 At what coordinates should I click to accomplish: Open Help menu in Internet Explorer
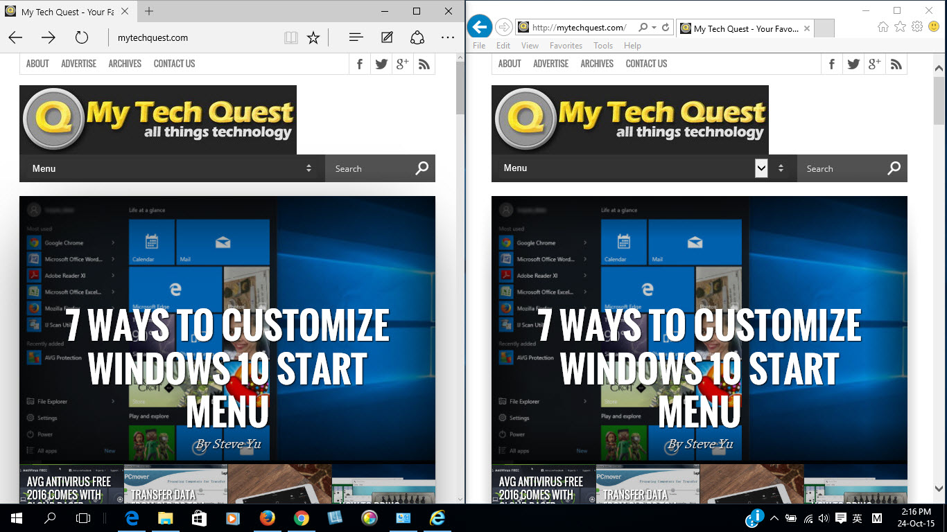point(632,46)
